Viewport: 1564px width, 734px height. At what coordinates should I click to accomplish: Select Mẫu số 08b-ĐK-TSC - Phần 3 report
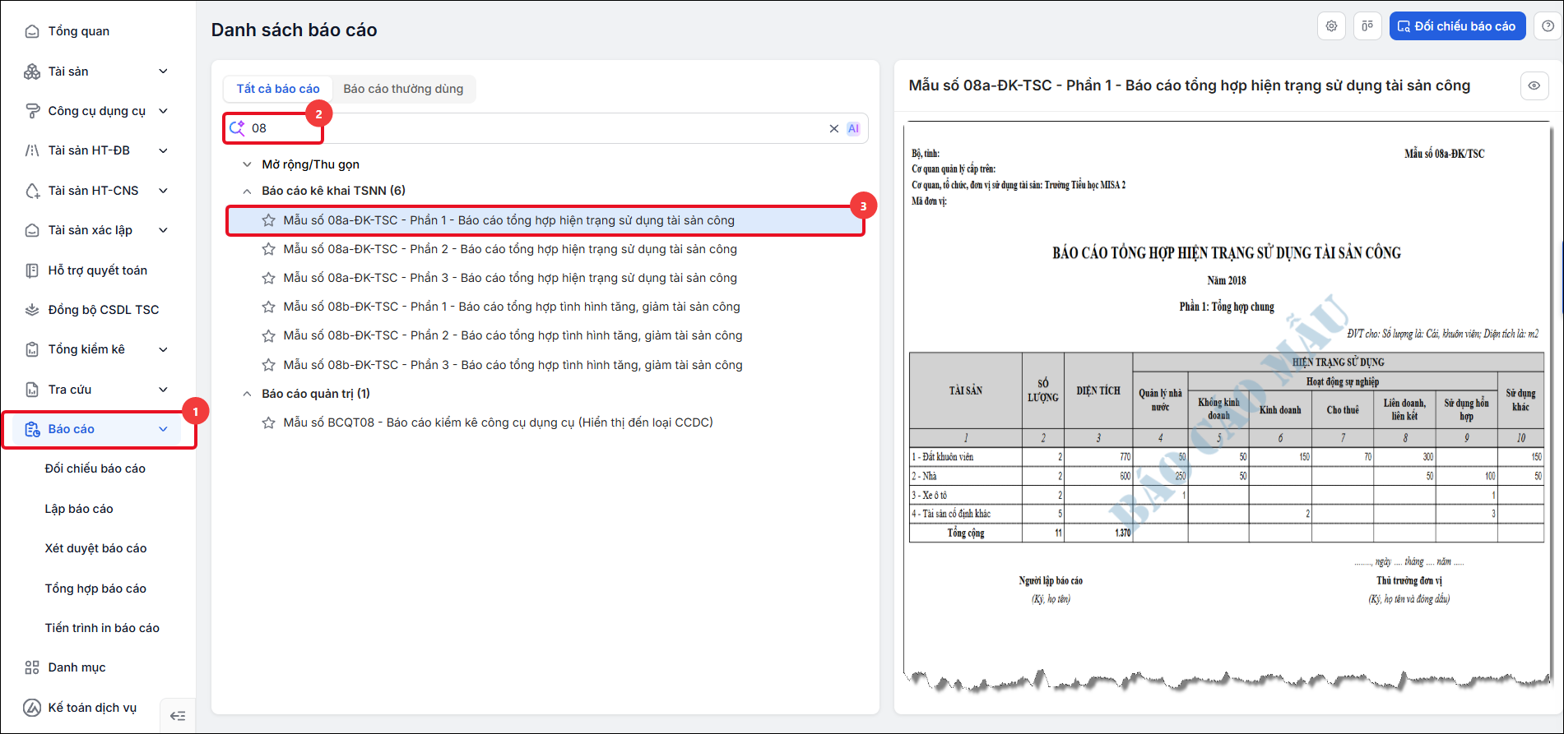tap(513, 365)
